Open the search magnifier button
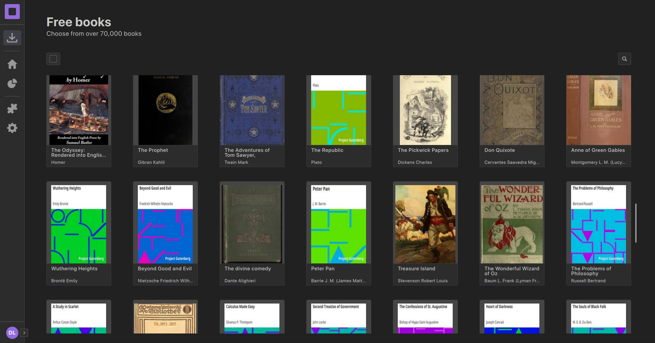The width and height of the screenshot is (655, 343). click(x=624, y=59)
